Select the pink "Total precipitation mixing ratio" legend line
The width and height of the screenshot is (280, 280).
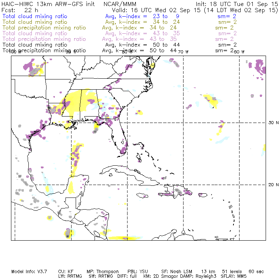click(44, 39)
